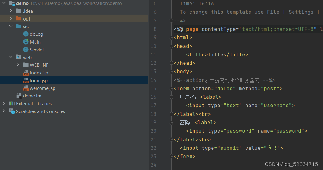Click the login.jsp file icon

pos(26,80)
